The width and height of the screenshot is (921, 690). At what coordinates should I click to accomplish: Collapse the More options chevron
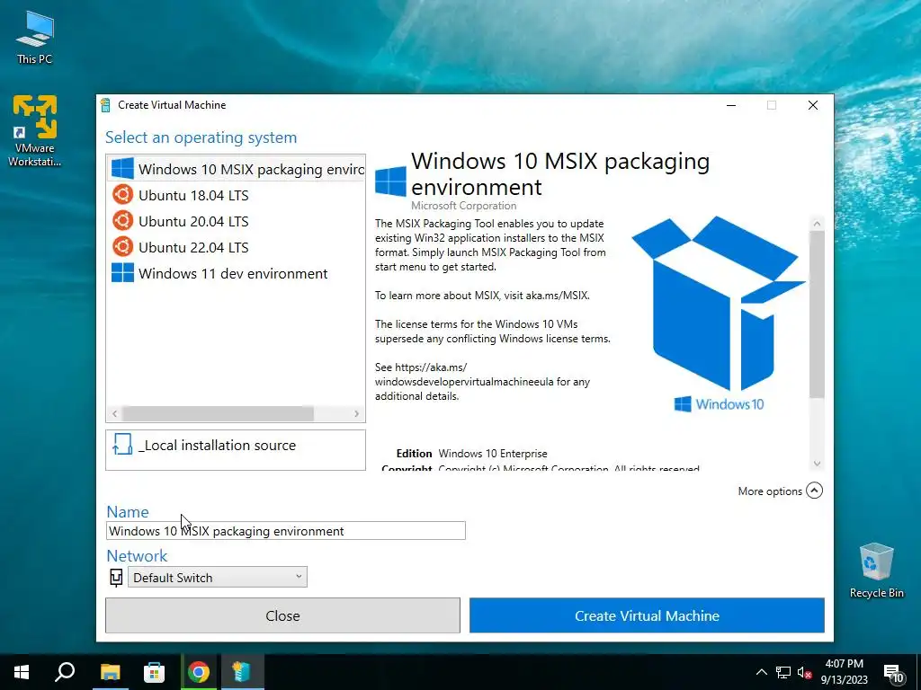coord(814,491)
